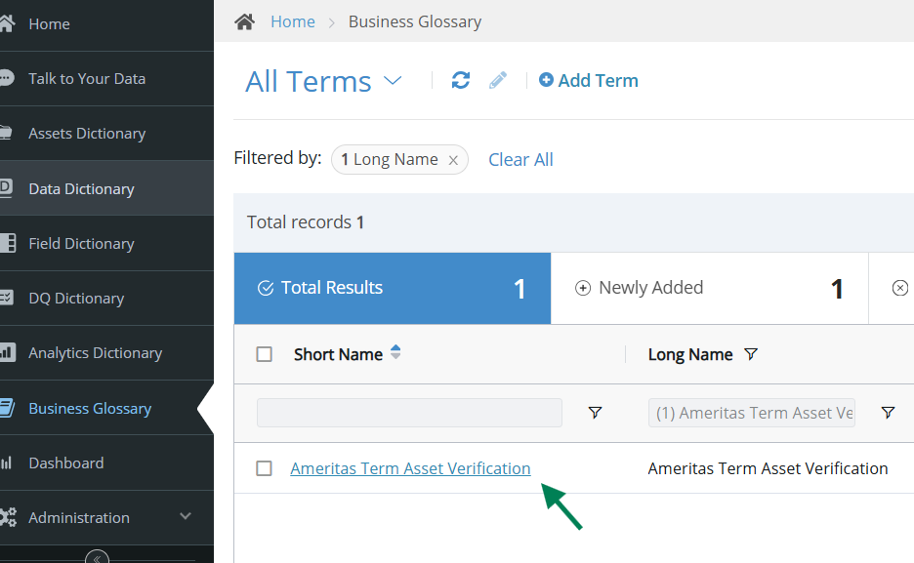Sort by Short Name using sort arrows
This screenshot has width=914, height=563.
(395, 352)
